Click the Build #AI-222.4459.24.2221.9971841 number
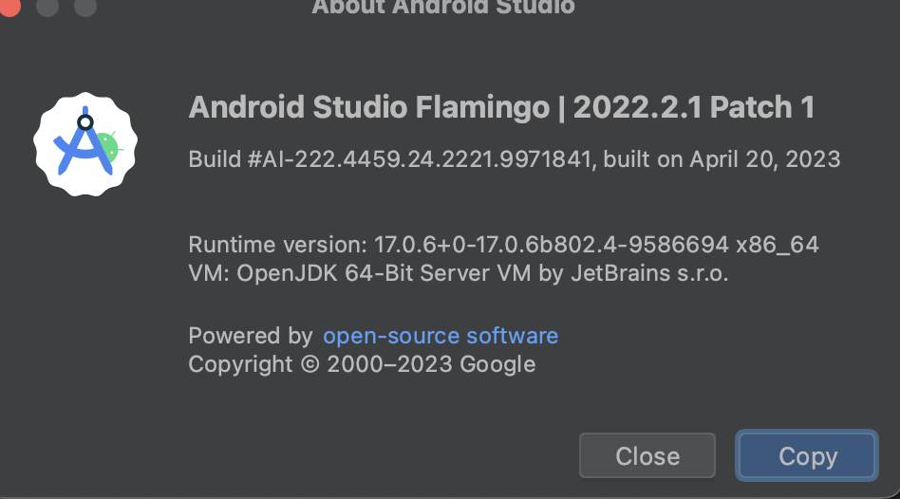This screenshot has height=499, width=900. click(x=390, y=158)
